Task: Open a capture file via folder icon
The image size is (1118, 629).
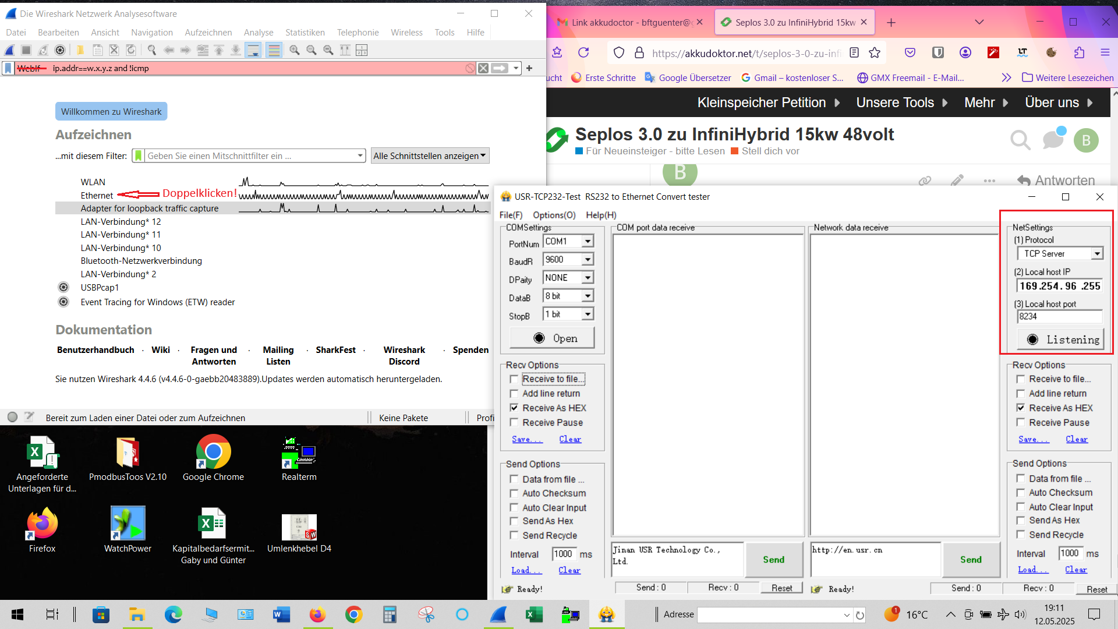Action: click(80, 51)
